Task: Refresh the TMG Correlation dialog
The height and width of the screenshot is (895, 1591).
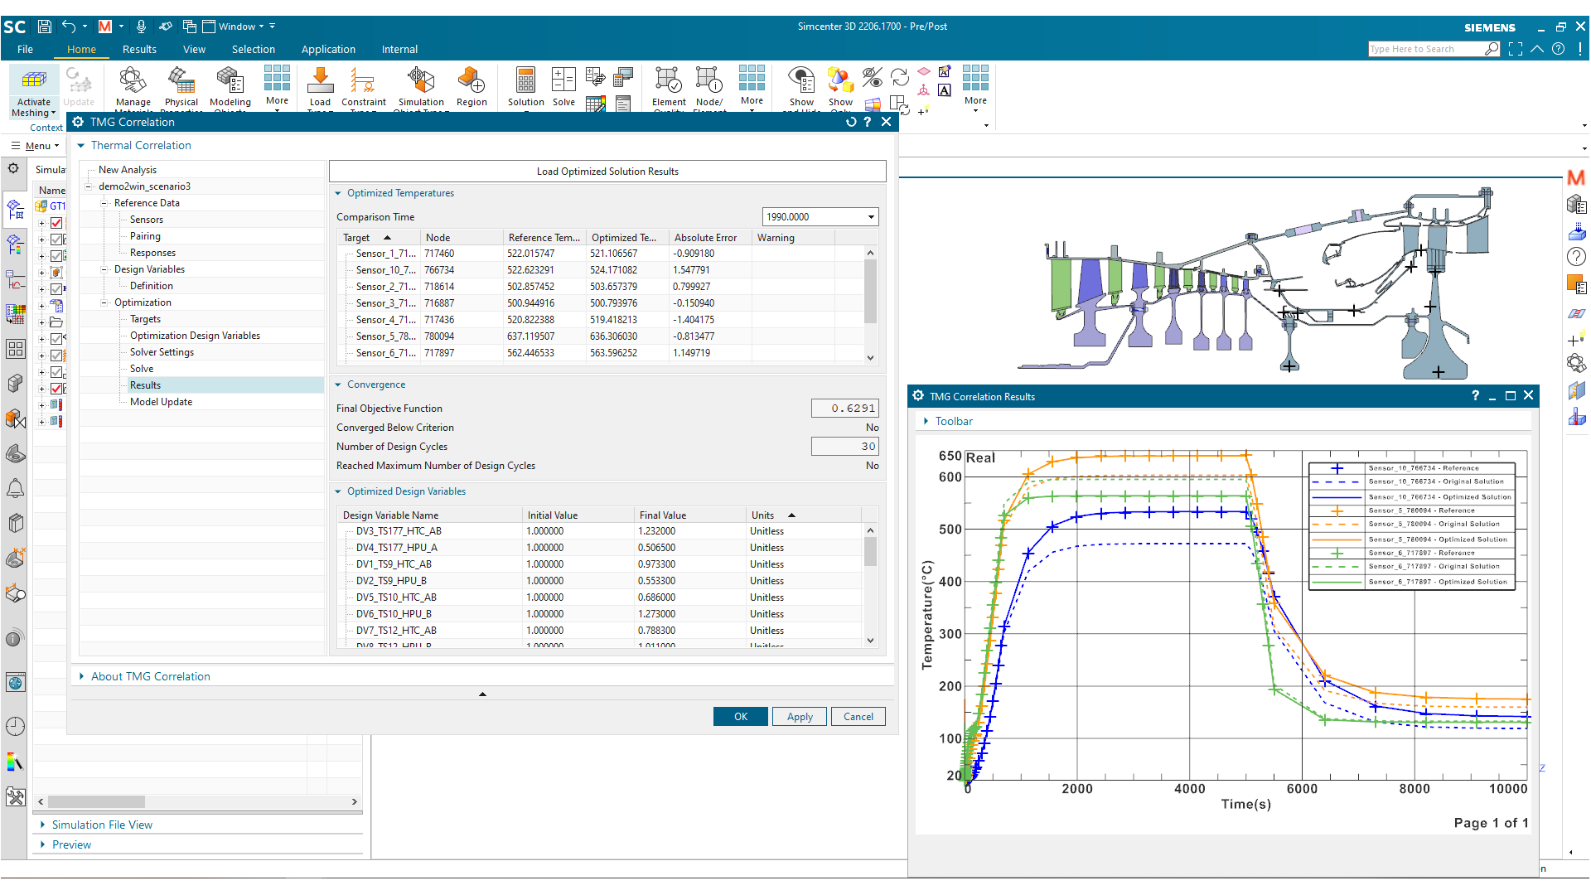Action: [851, 122]
